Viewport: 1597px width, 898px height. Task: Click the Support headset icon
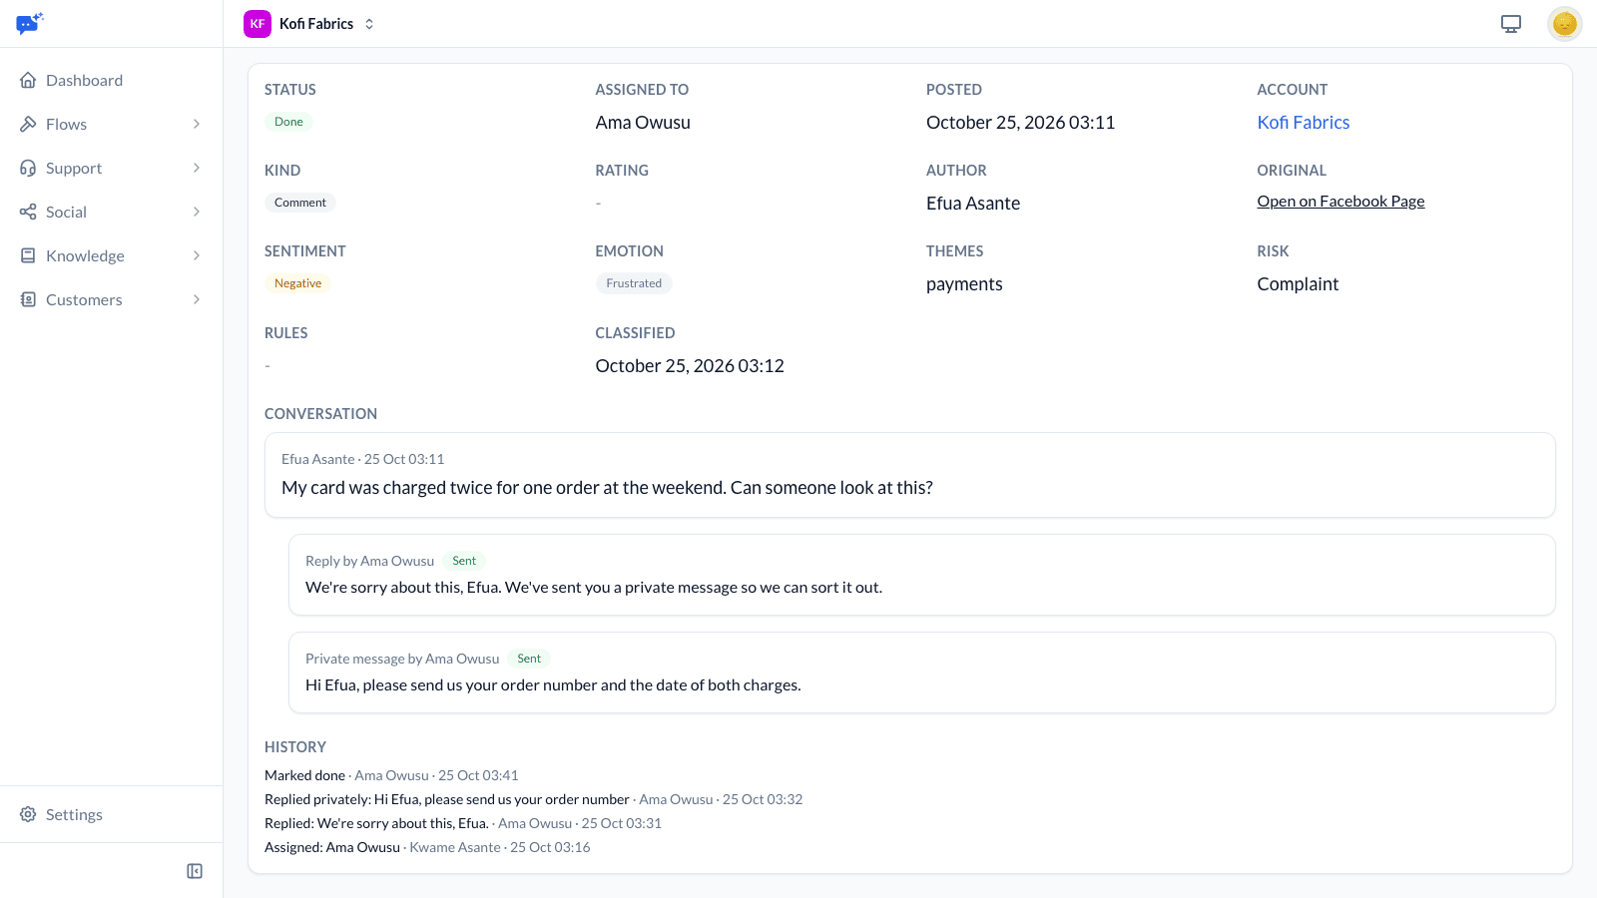(x=28, y=168)
